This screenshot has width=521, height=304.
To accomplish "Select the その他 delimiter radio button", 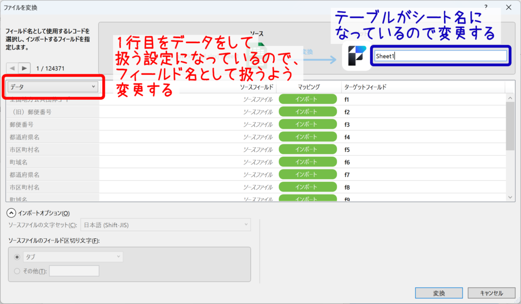I will (x=18, y=271).
